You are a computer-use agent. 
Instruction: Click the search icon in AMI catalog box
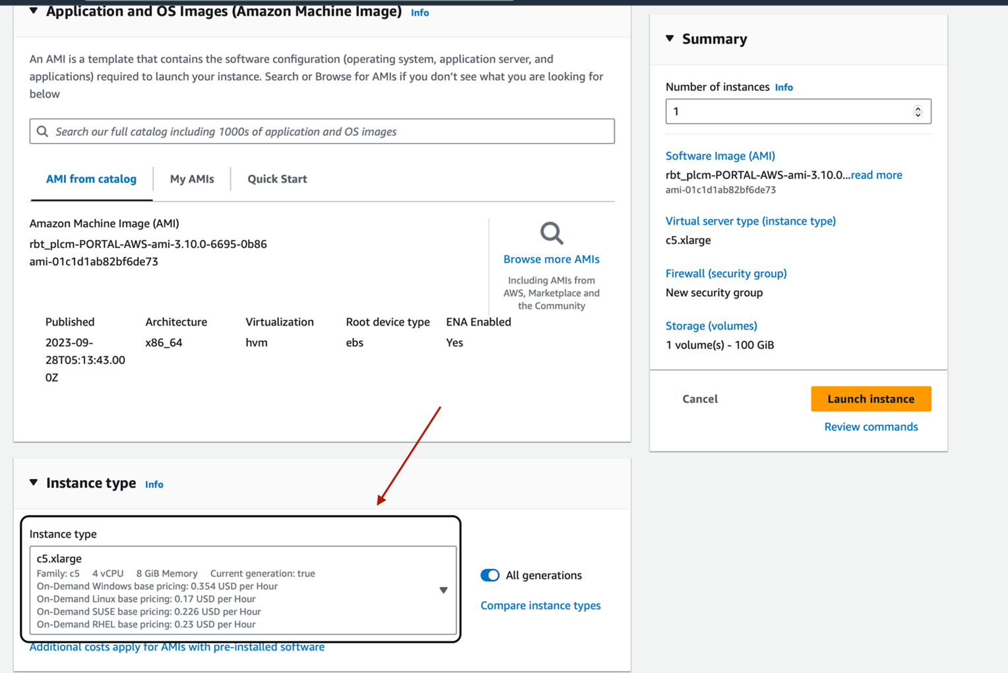coord(43,131)
